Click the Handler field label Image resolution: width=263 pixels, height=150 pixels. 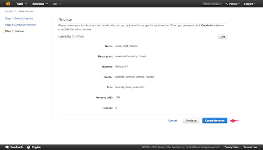[108, 77]
